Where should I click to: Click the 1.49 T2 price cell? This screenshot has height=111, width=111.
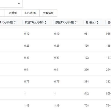(x=27, y=105)
